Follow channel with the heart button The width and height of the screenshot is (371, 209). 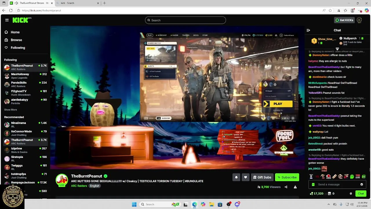pyautogui.click(x=245, y=177)
